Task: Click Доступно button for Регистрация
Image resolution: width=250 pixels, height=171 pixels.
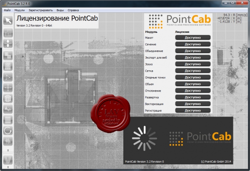Action: [x=193, y=111]
